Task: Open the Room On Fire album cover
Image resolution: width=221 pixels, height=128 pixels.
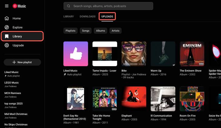Action: [192, 99]
